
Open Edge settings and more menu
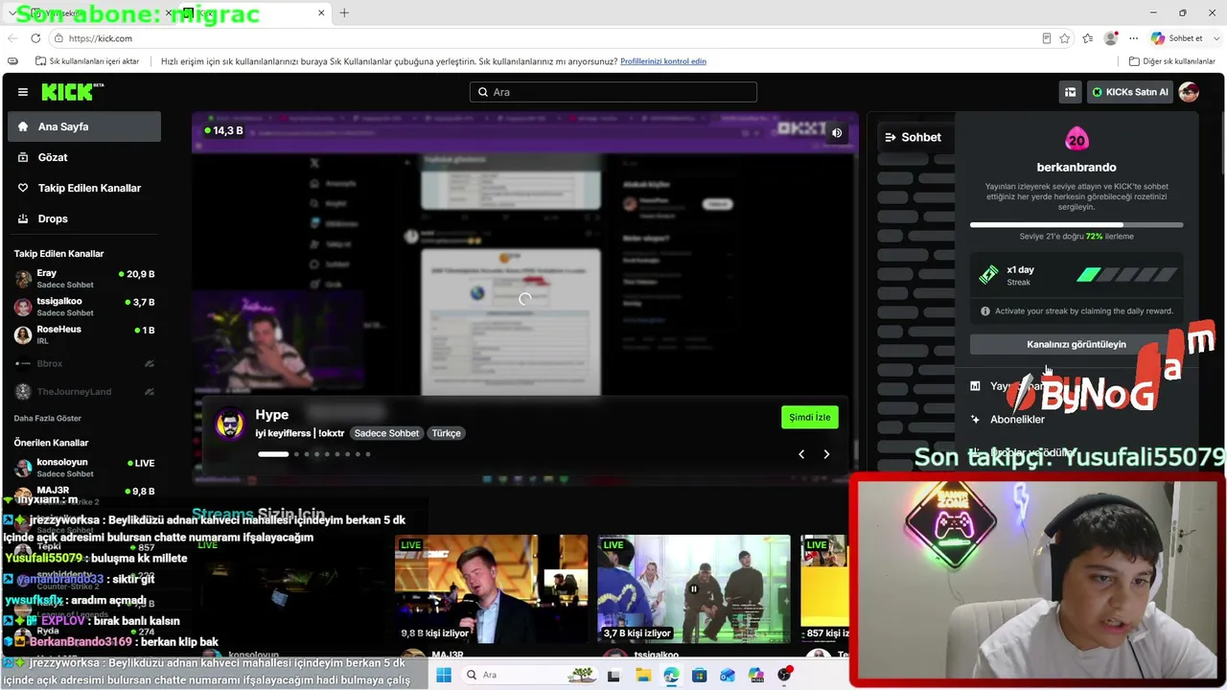pos(1134,38)
